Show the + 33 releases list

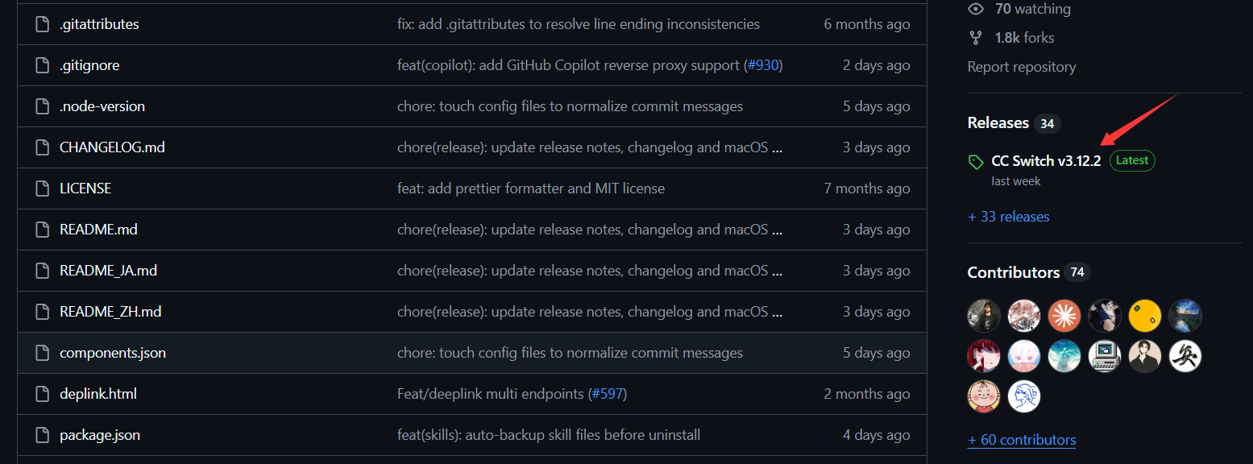point(1008,217)
